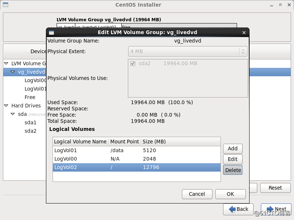Select the LogVol02 root row
The image size is (294, 220).
(x=137, y=167)
